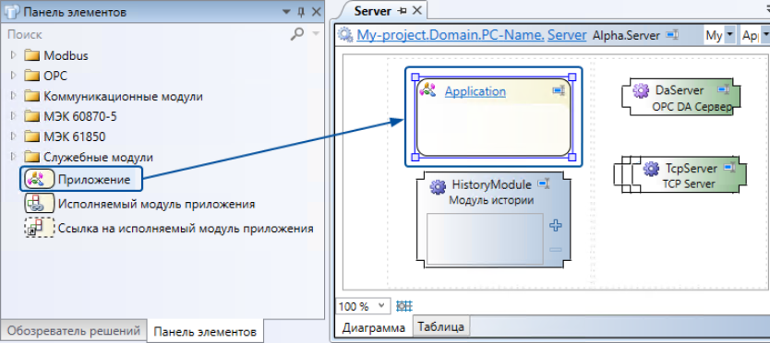The width and height of the screenshot is (770, 343).
Task: Open the My-project.Domain.PC-Name. link
Action: coord(451,35)
